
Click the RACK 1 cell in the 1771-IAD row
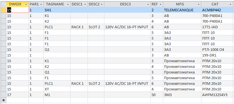tap(79, 27)
